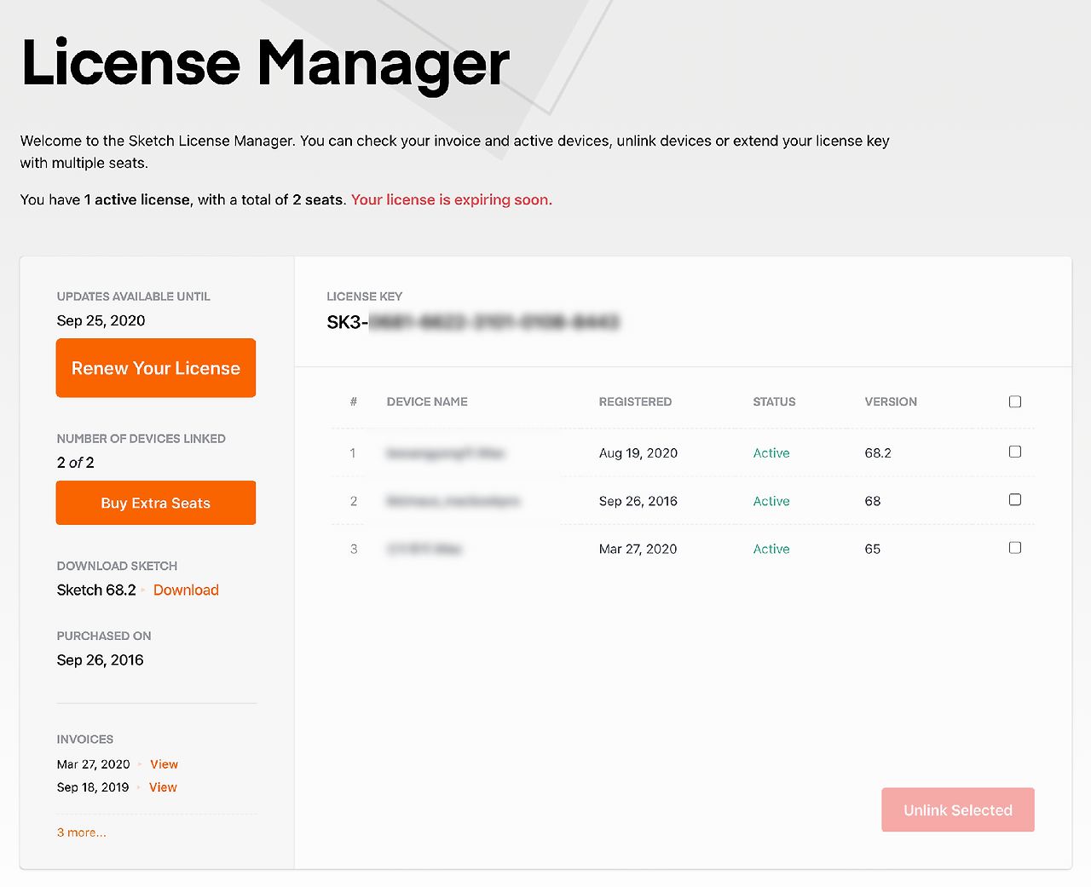
Task: View the Sep 18, 2019 invoice
Action: 163,787
